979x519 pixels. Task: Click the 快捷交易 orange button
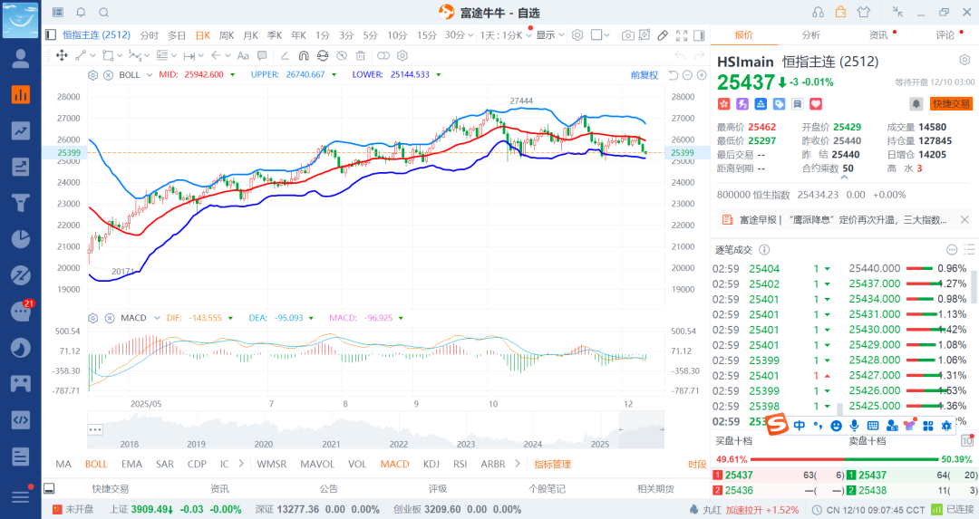pyautogui.click(x=950, y=104)
